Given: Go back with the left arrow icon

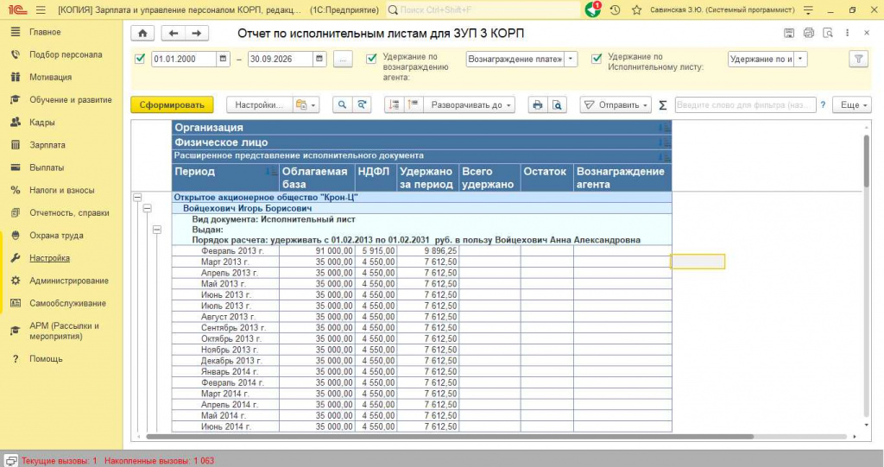Looking at the screenshot, I should click(x=173, y=34).
